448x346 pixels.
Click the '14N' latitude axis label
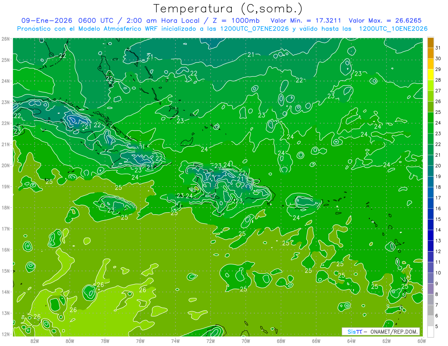[6, 292]
